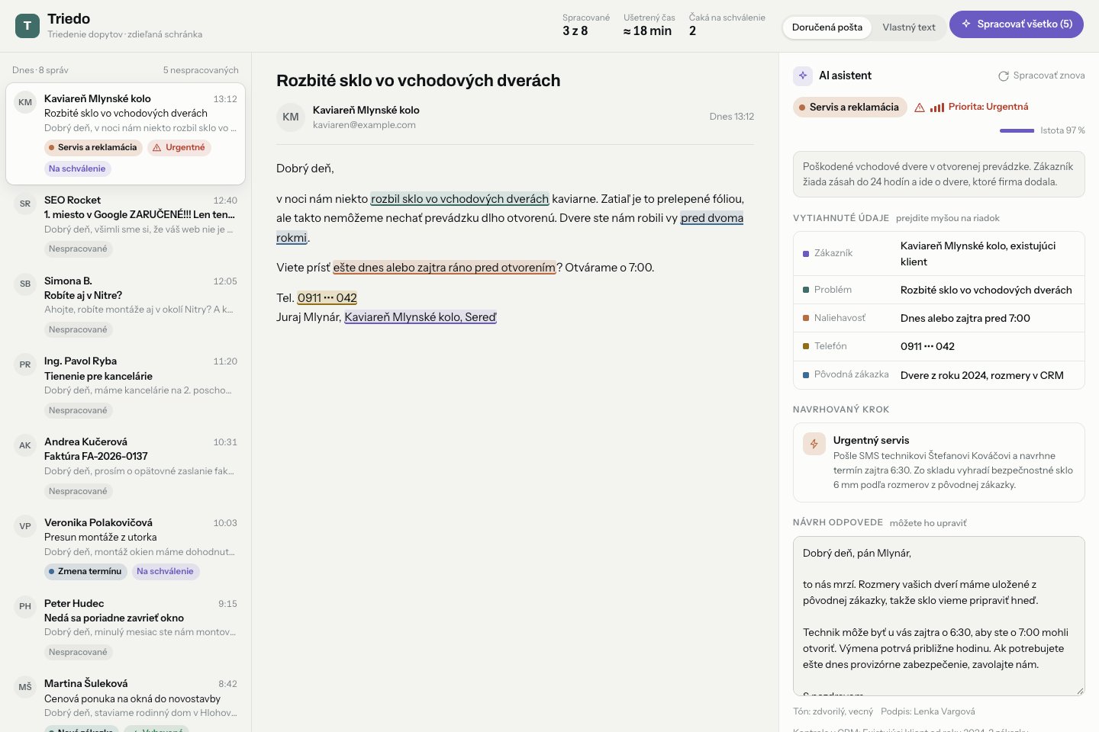Click the sparkle icon beside AI asistent
The width and height of the screenshot is (1099, 732).
[803, 75]
